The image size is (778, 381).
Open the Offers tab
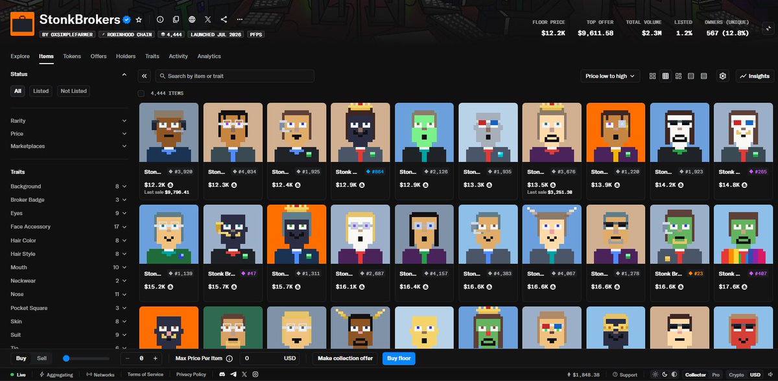coord(99,56)
